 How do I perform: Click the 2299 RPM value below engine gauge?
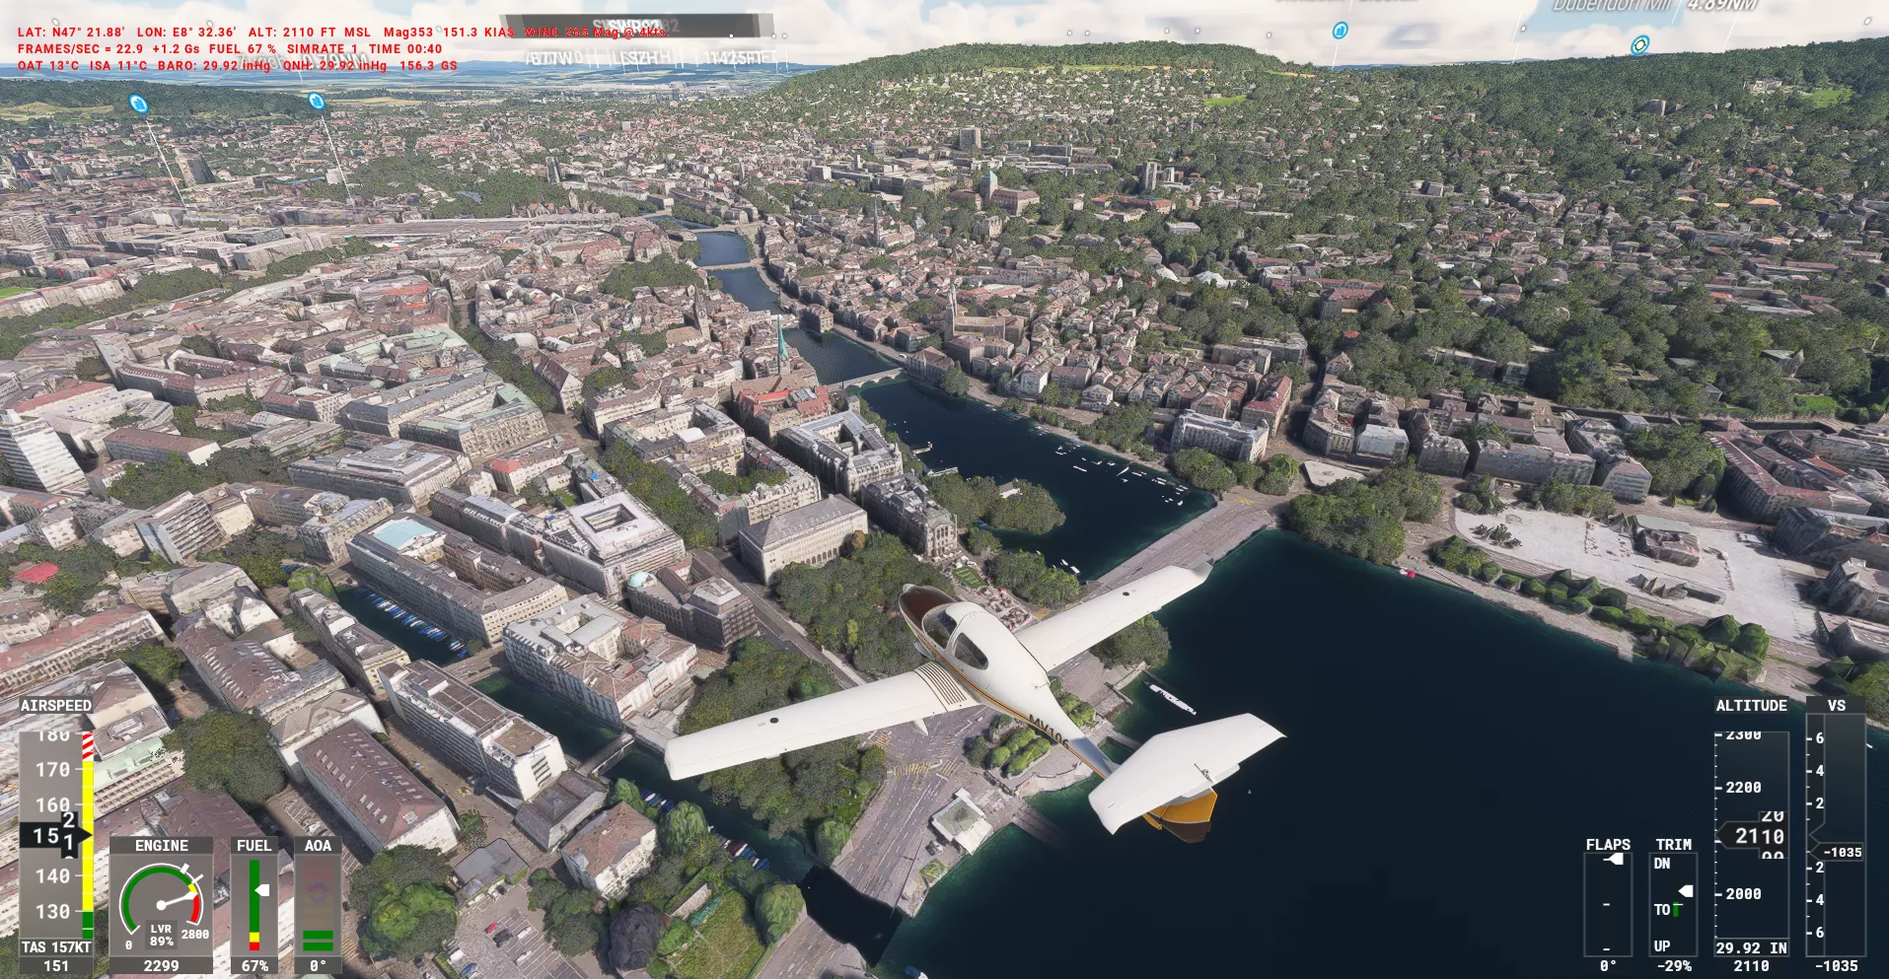(x=161, y=966)
